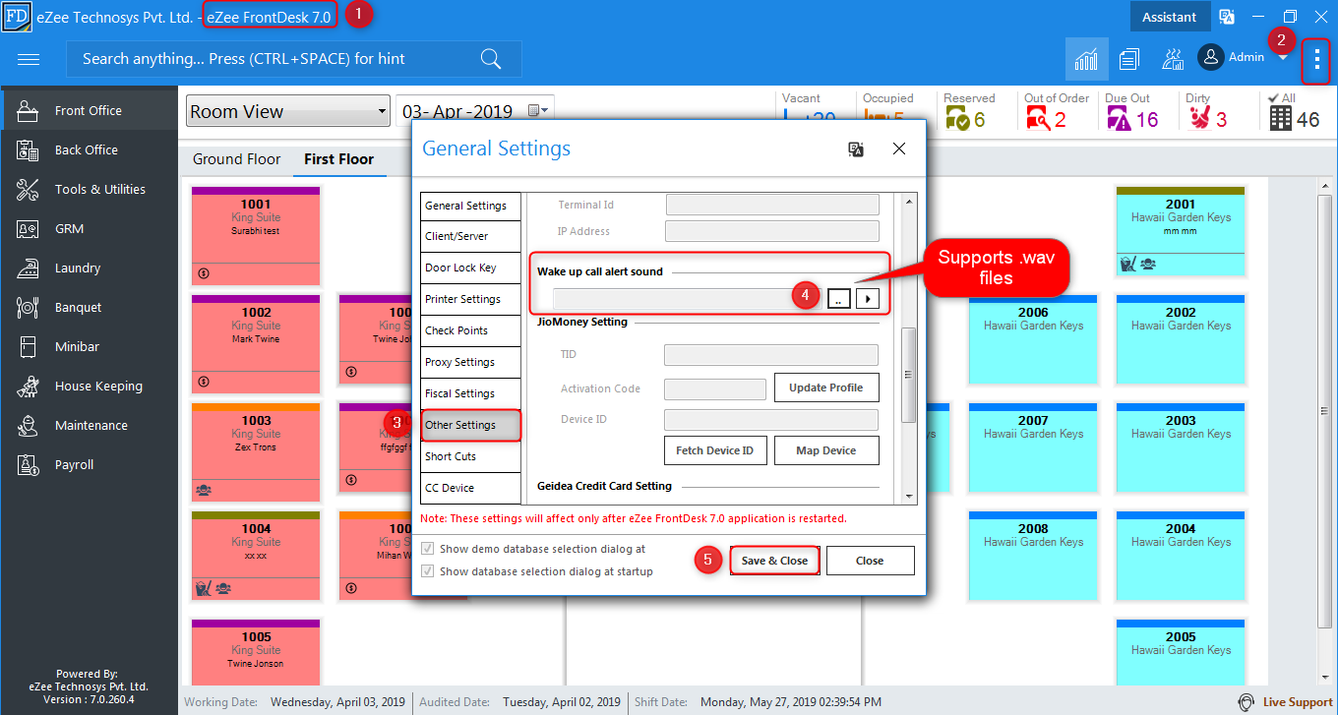
Task: Click the Close button in dialog
Action: (870, 561)
